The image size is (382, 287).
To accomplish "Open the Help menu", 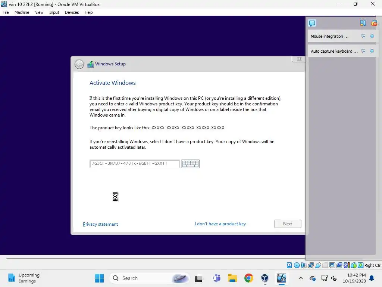I will click(88, 12).
